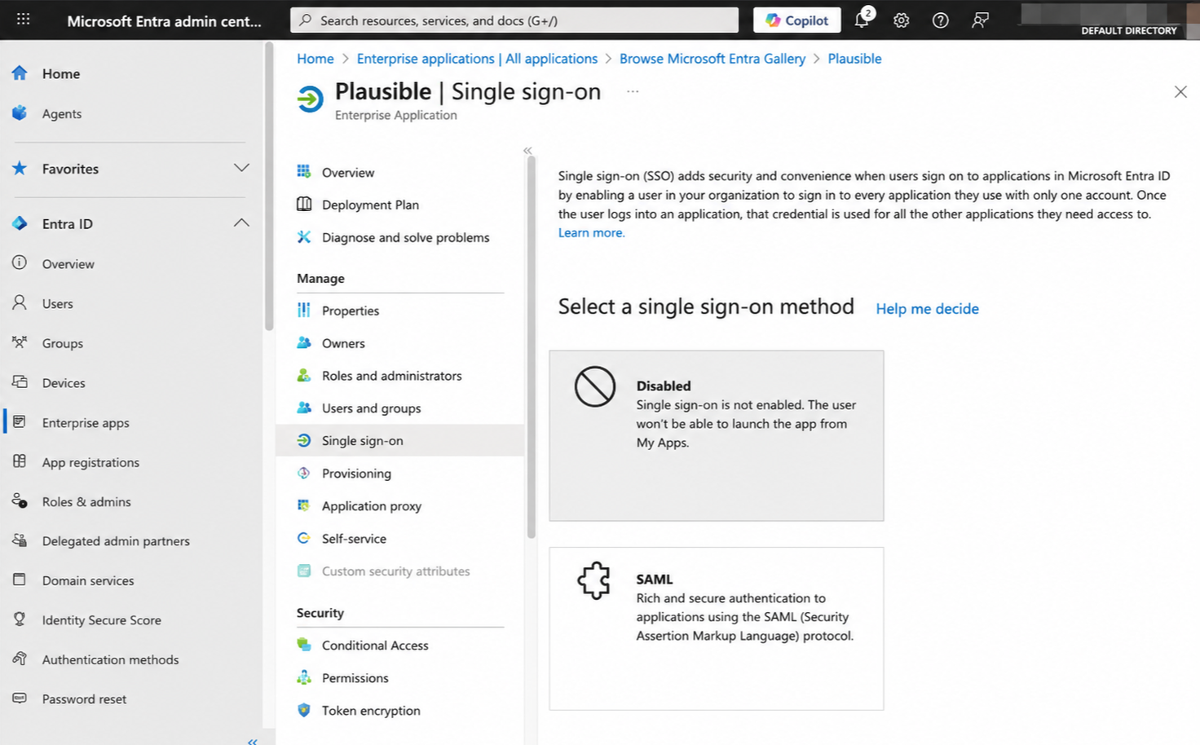Viewport: 1200px width, 745px height.
Task: Click the Disabled prohibited circle icon
Action: click(x=595, y=386)
